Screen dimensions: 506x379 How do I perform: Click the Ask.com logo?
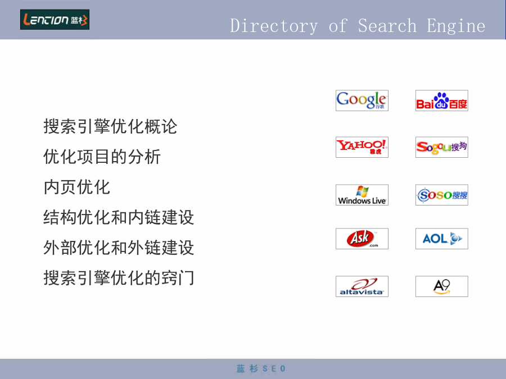click(362, 239)
